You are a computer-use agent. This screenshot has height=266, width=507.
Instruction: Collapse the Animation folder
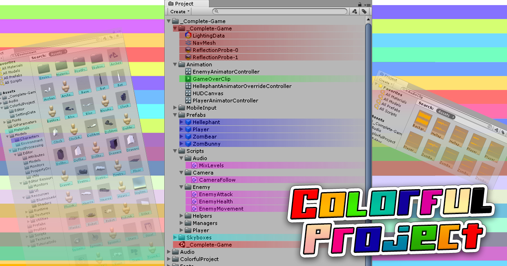(175, 65)
